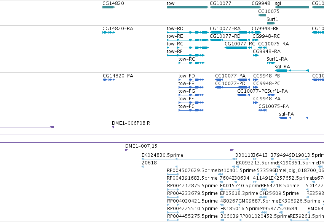This screenshot has width=324, height=222.
Task: Click the RE64718.5prime EST glyph
Action: pyautogui.click(x=264, y=190)
